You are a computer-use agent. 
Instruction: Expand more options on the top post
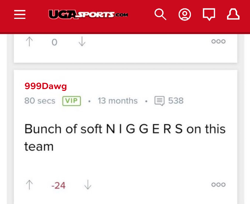coord(218,41)
